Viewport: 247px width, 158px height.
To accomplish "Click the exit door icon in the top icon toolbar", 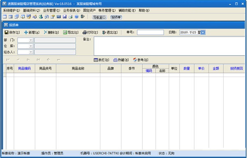I will 83,17.
